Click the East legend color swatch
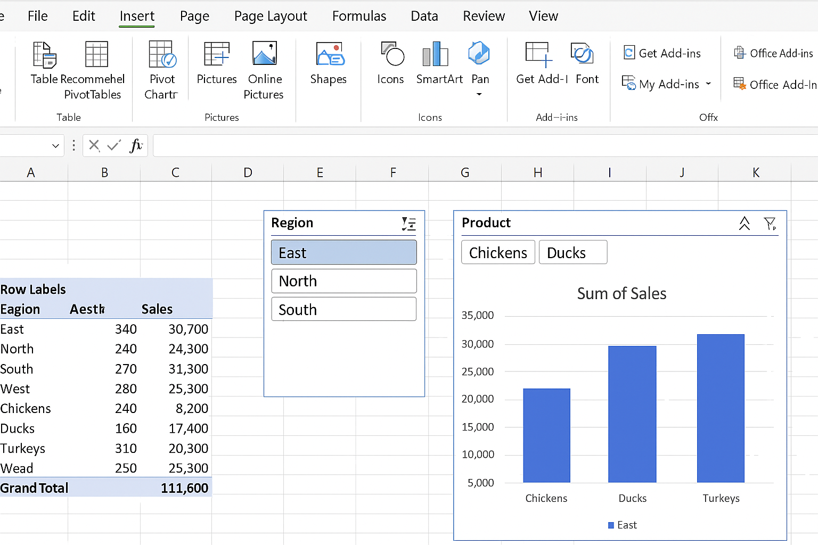818x545 pixels. (611, 525)
